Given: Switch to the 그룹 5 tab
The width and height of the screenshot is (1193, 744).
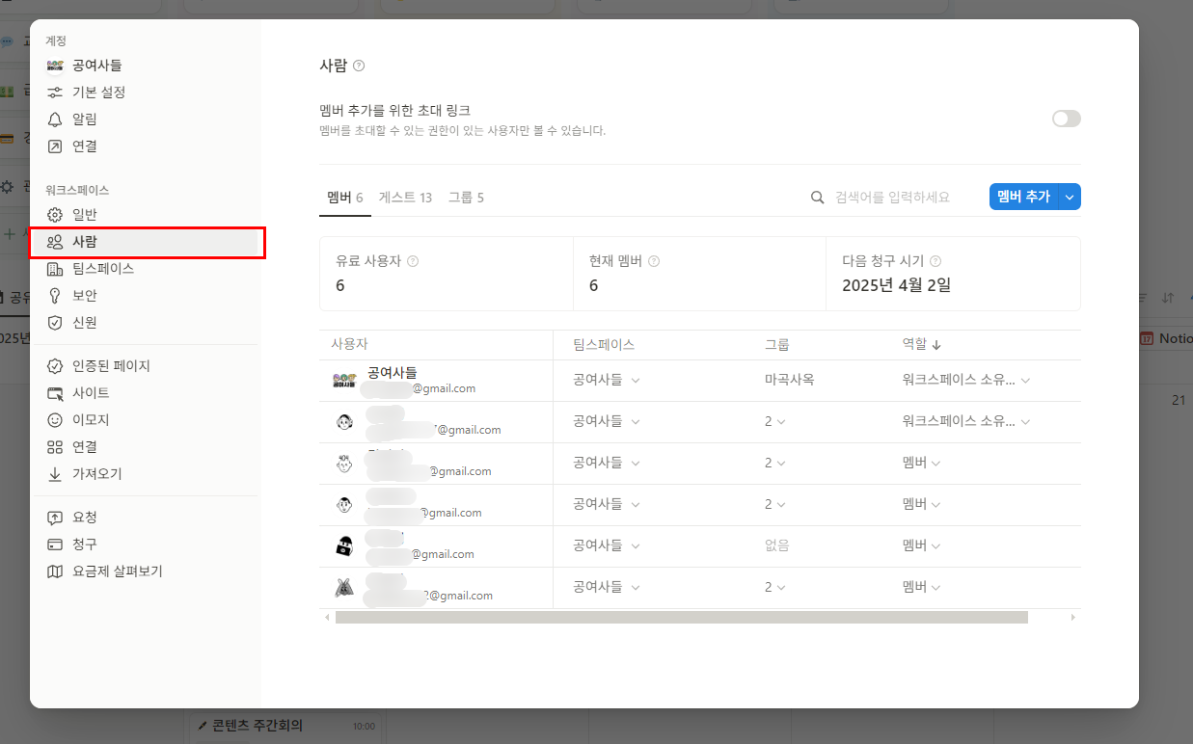Looking at the screenshot, I should (466, 198).
